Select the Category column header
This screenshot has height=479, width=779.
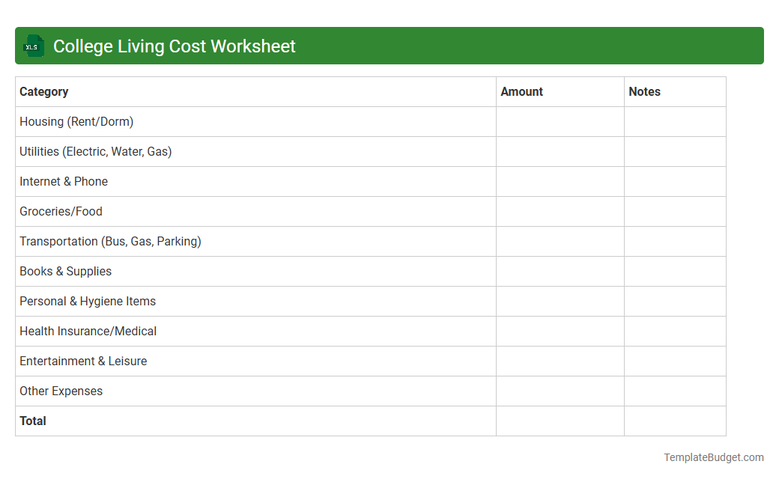(x=44, y=91)
